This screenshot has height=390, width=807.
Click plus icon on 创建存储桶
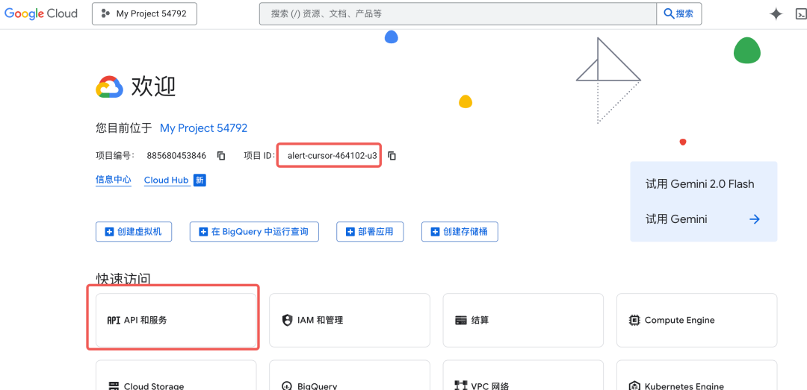[x=435, y=232]
